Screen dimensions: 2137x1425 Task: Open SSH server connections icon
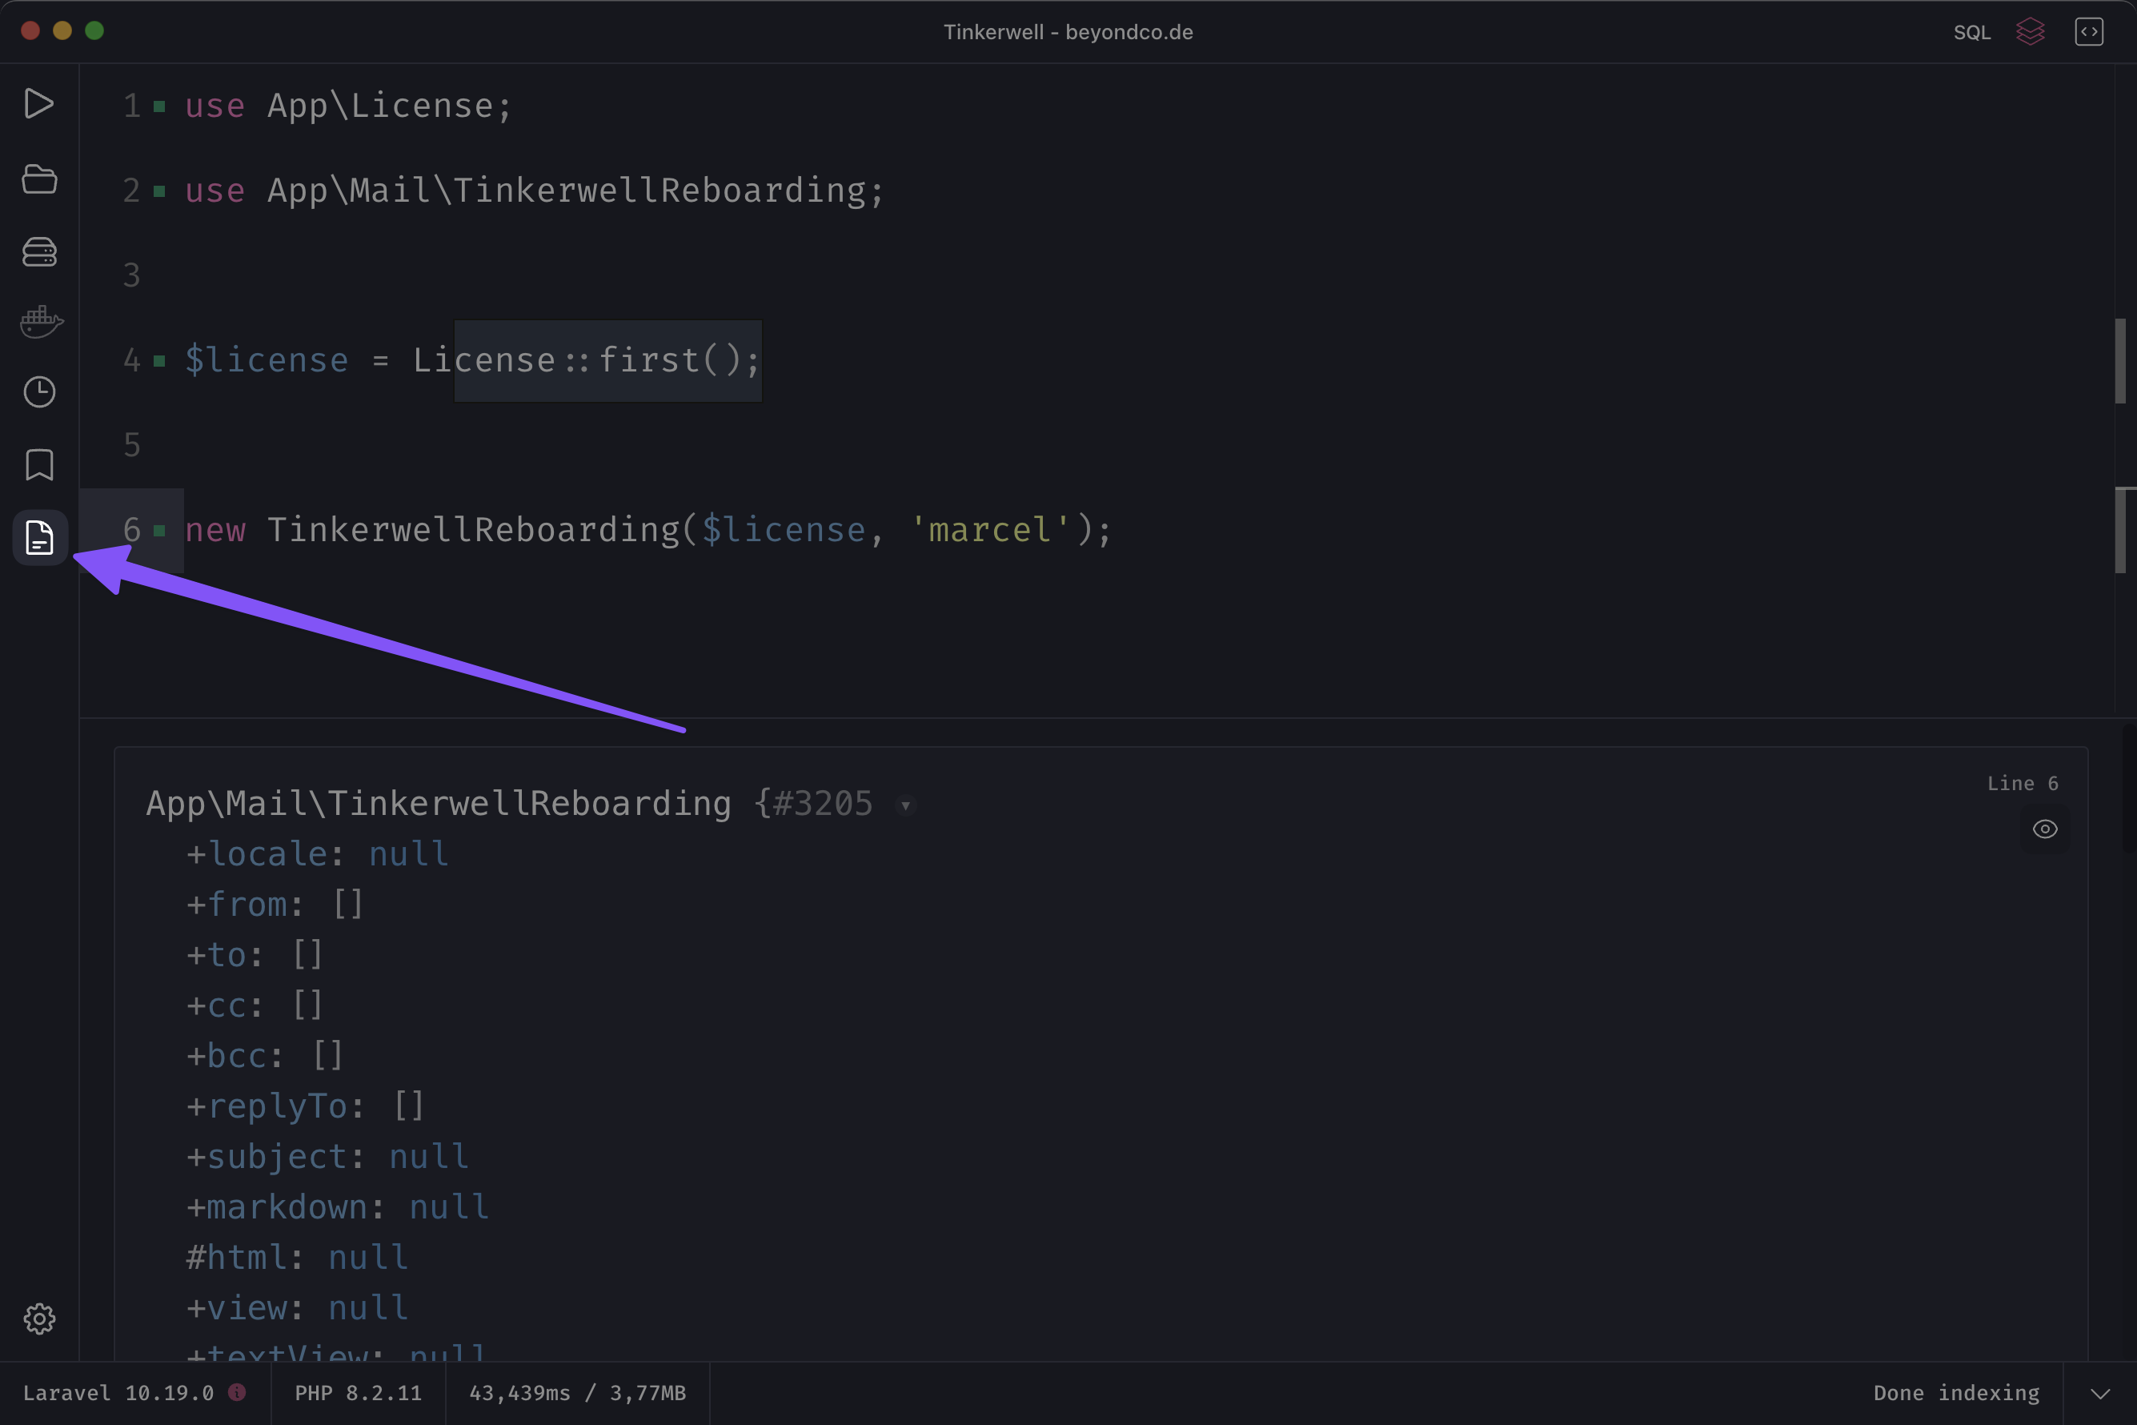coord(39,251)
